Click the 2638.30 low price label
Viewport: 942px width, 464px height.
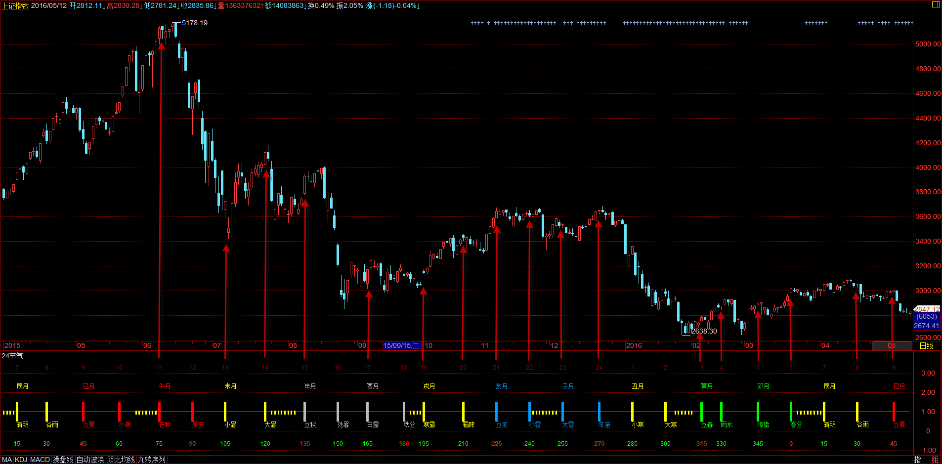[x=704, y=331]
